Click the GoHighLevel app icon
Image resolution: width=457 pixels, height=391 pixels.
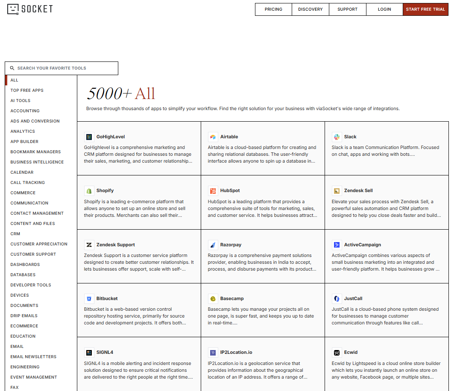tap(89, 137)
